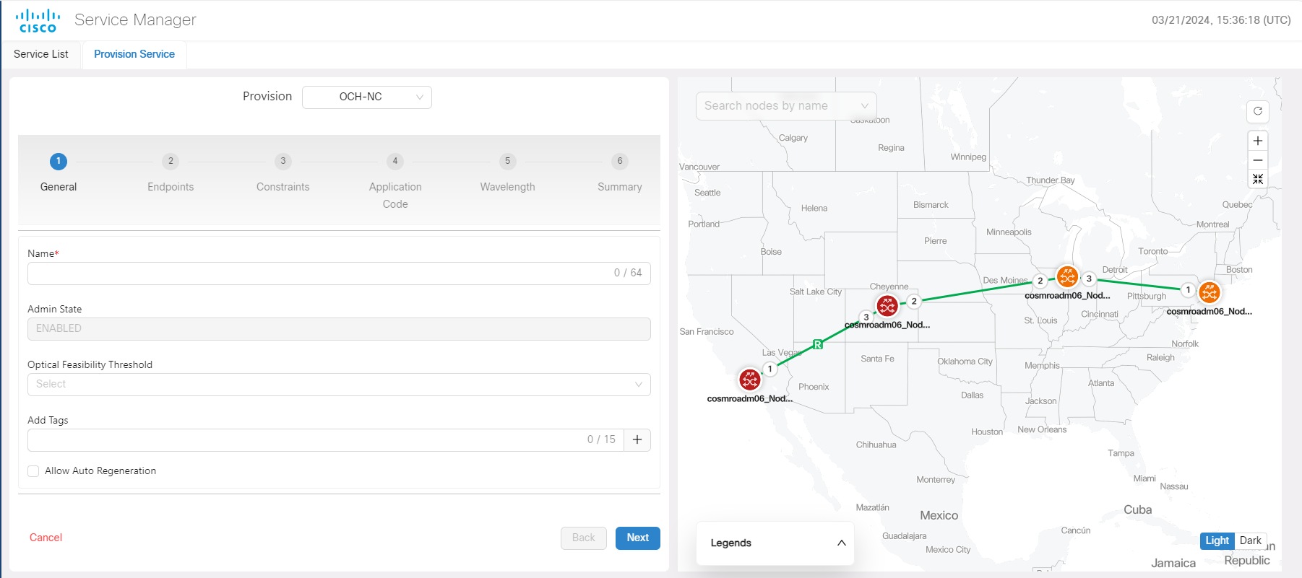Click the Name input field

[x=318, y=273]
